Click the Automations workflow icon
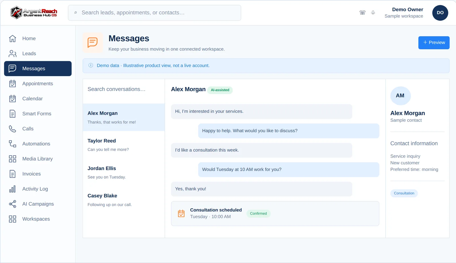The width and height of the screenshot is (456, 263). (13, 144)
